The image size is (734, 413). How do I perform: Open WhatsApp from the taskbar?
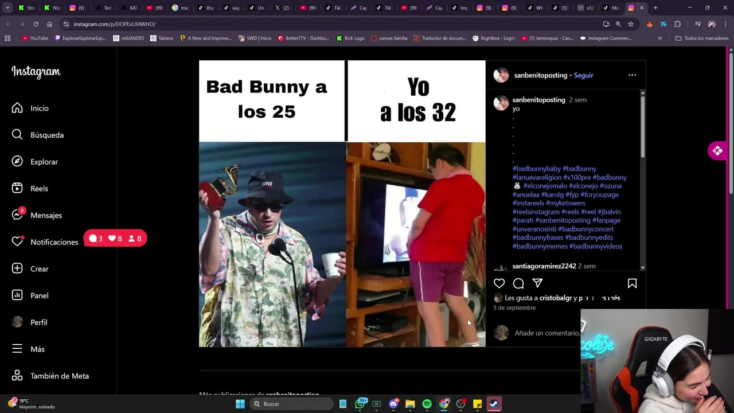tap(360, 404)
